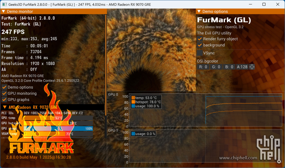The height and width of the screenshot is (168, 285).
Task: Click the A:128 alpha field
Action: [242, 67]
